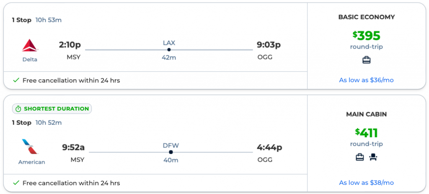
Task: Click the 4:44p arrival time at OGG
Action: click(269, 147)
